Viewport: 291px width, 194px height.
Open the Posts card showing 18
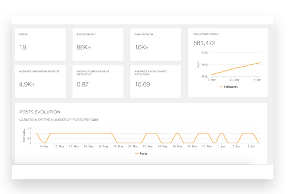[x=40, y=44]
